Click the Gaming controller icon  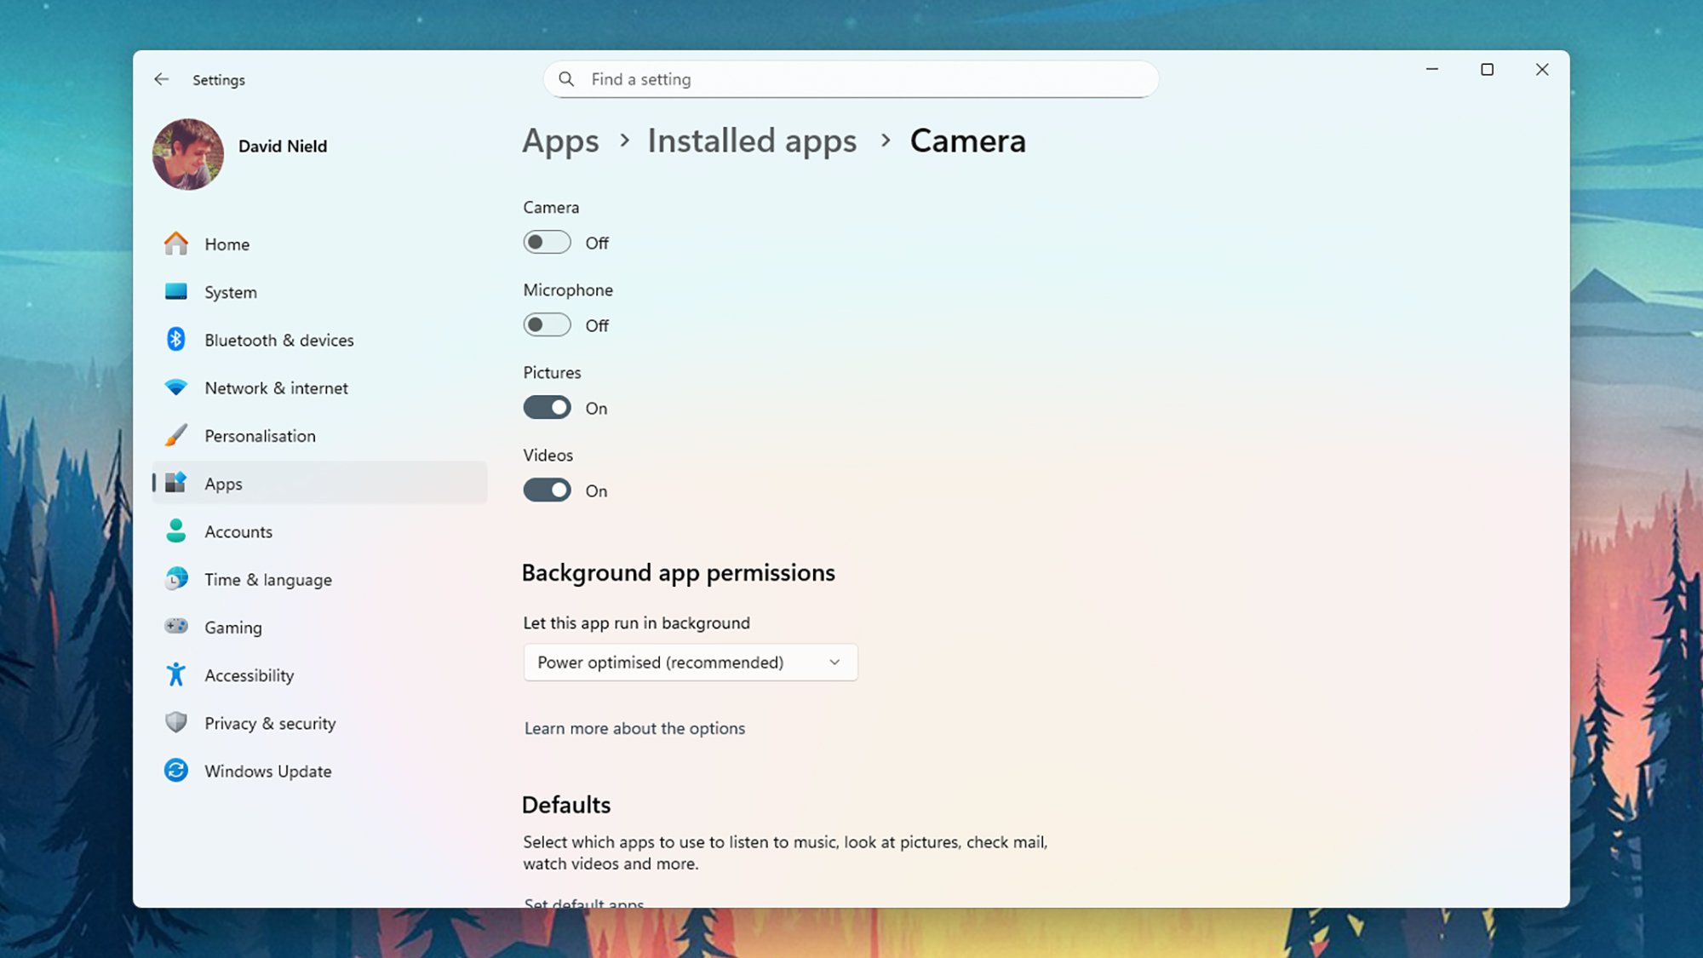coord(176,627)
